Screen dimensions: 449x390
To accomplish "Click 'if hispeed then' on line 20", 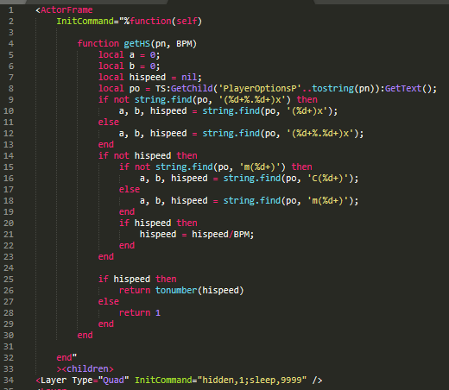I will coord(158,223).
